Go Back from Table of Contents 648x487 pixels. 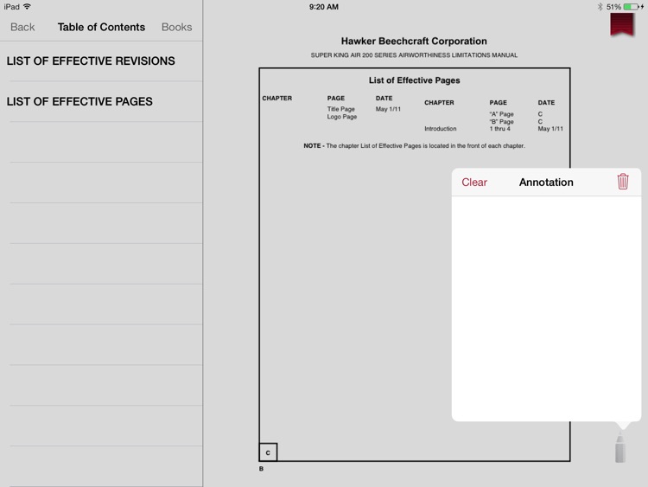click(x=22, y=27)
